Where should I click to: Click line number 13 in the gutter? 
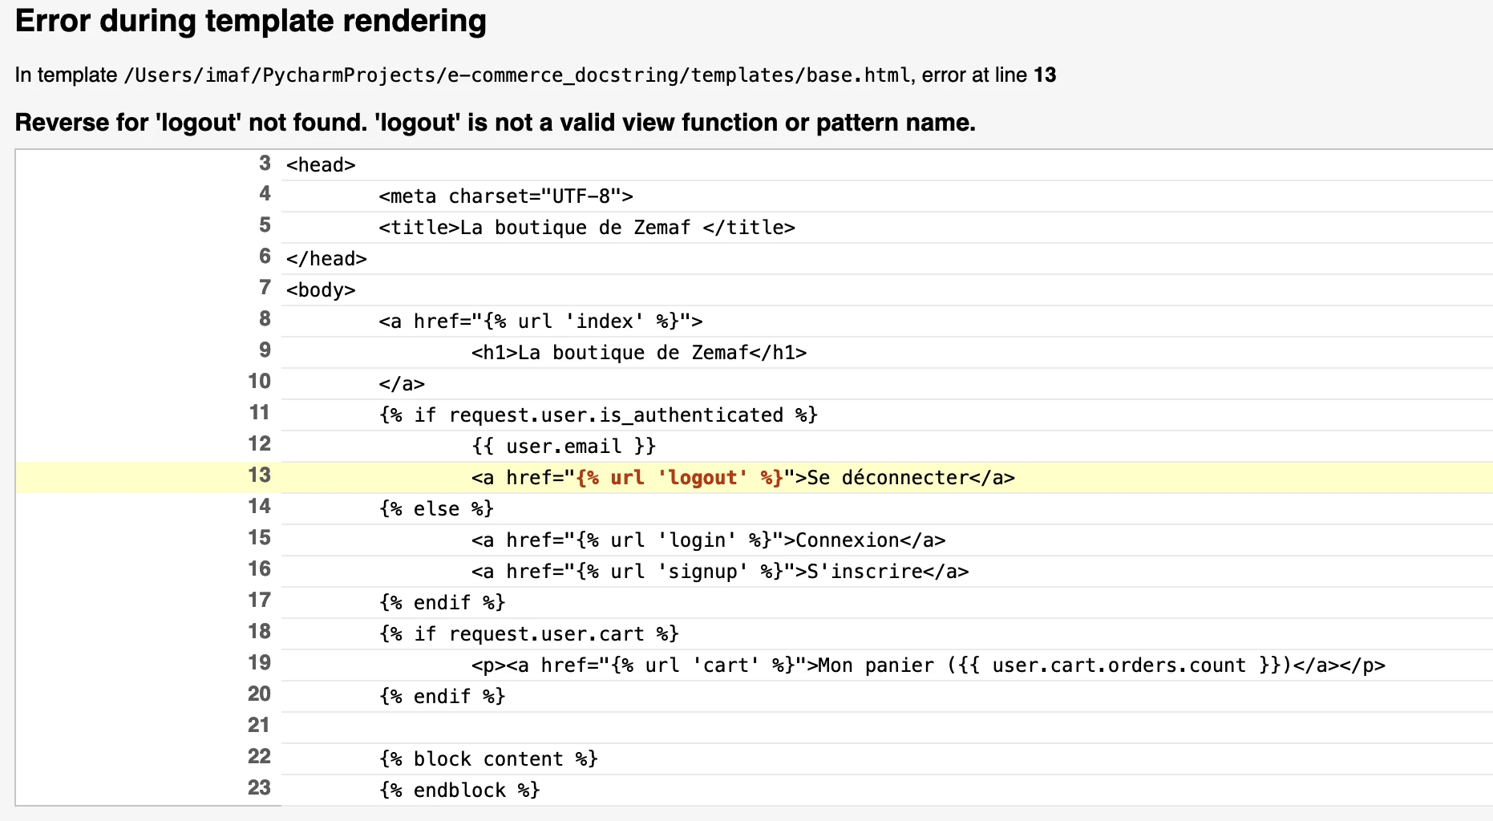(259, 475)
